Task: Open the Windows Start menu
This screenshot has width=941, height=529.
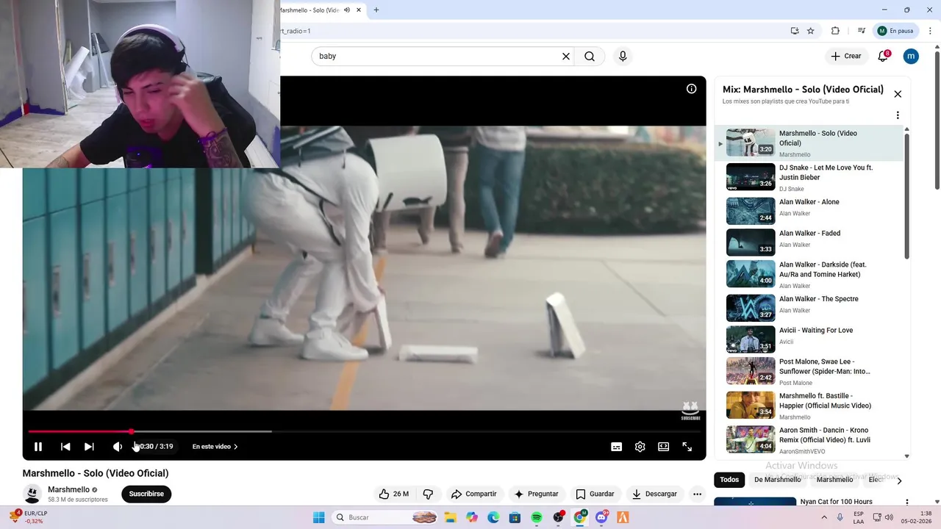Action: [318, 517]
